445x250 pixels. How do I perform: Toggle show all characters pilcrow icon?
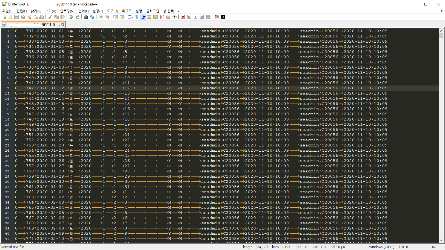pos(137,17)
